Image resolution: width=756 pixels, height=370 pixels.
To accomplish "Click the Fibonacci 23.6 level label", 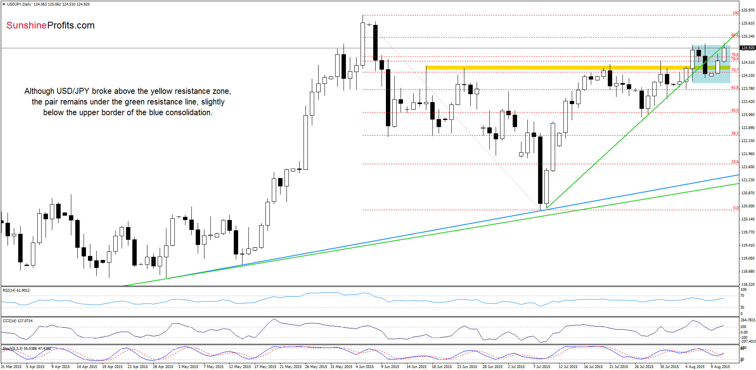I will pyautogui.click(x=735, y=162).
